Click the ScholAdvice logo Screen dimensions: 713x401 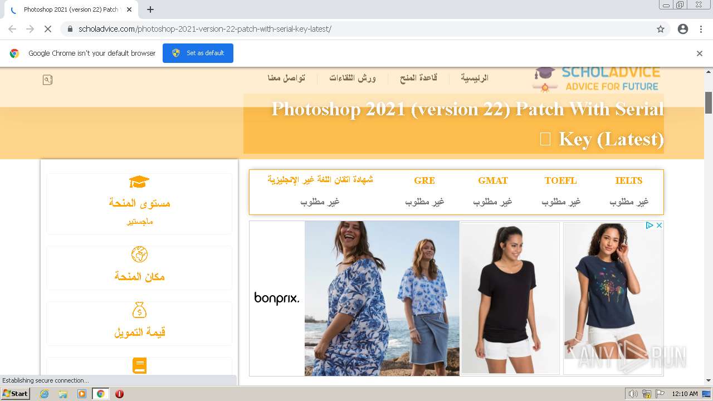(x=596, y=79)
